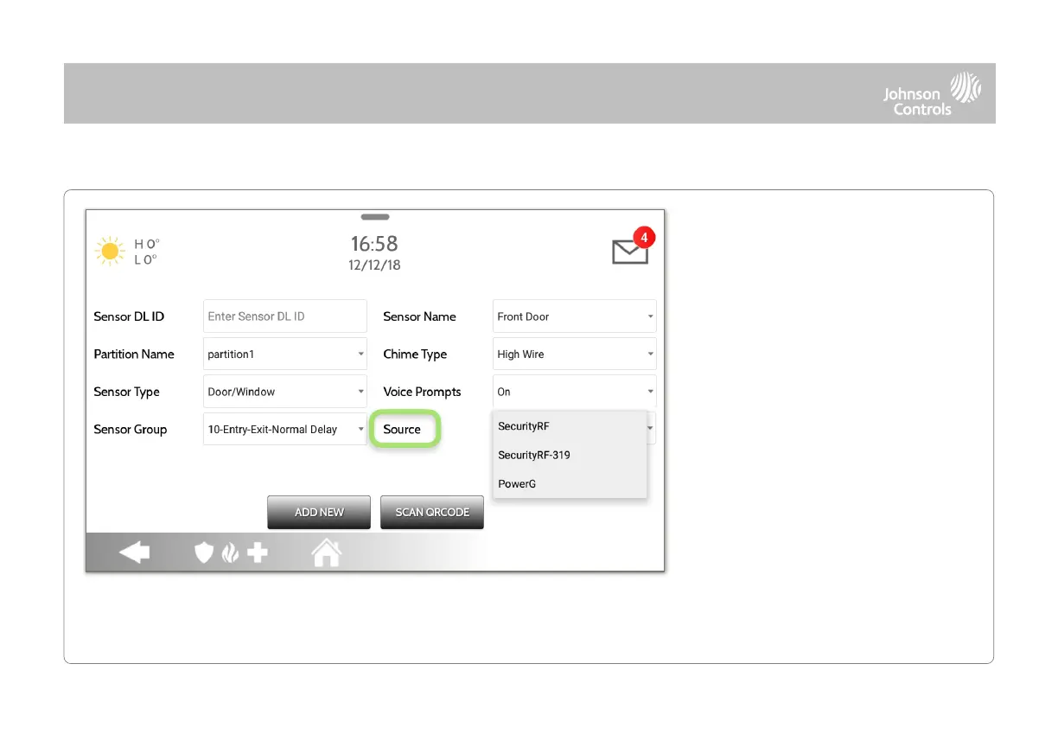Viewport: 1058px width, 747px height.
Task: Open the Chime Type High Wire dropdown
Action: coord(575,354)
